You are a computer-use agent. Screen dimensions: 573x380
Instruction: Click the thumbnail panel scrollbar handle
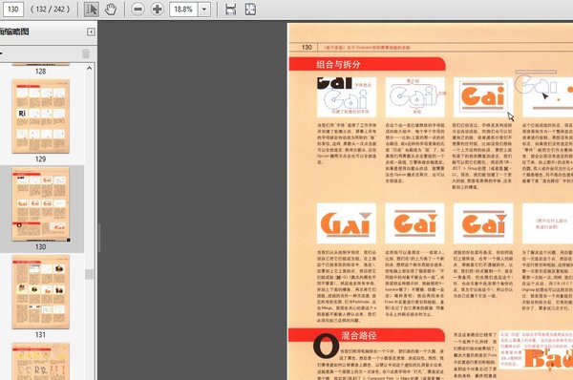[89, 274]
